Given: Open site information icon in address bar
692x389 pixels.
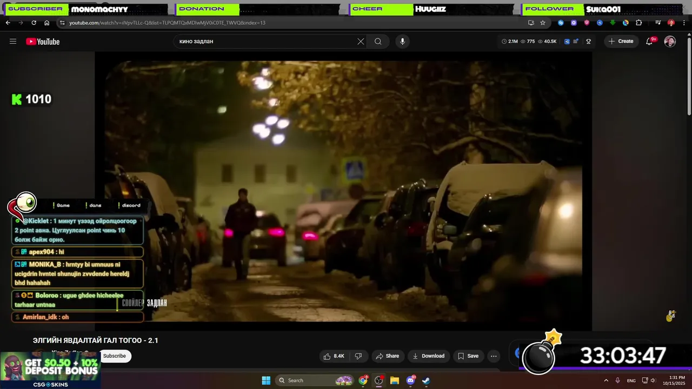Looking at the screenshot, I should (x=62, y=23).
